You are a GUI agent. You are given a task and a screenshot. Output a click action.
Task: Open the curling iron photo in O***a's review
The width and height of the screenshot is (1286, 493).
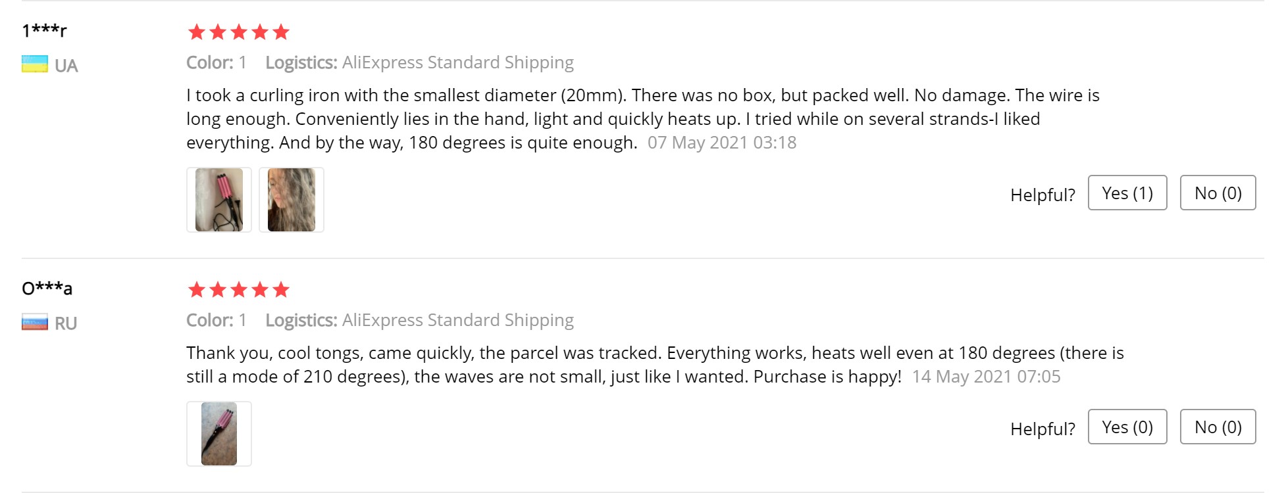point(219,434)
